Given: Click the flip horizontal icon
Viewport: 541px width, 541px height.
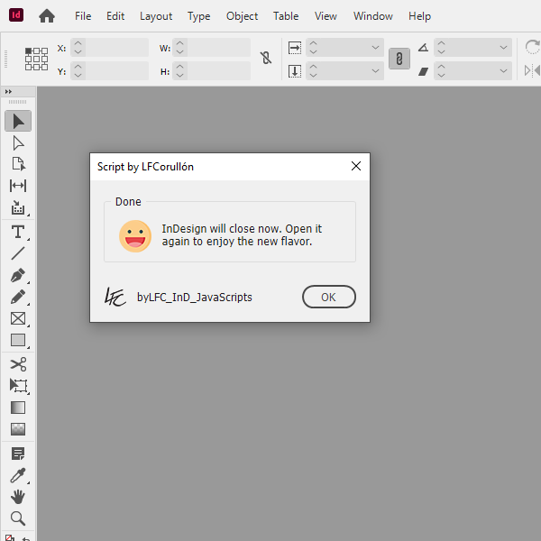Looking at the screenshot, I should point(532,70).
